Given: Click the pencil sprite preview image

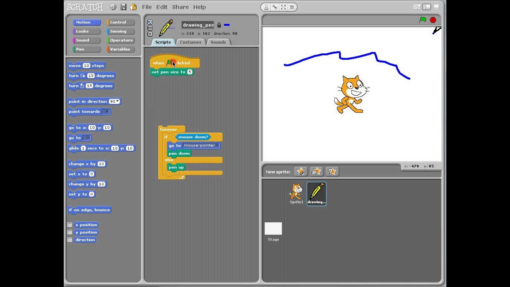Looking at the screenshot, I should click(x=166, y=28).
